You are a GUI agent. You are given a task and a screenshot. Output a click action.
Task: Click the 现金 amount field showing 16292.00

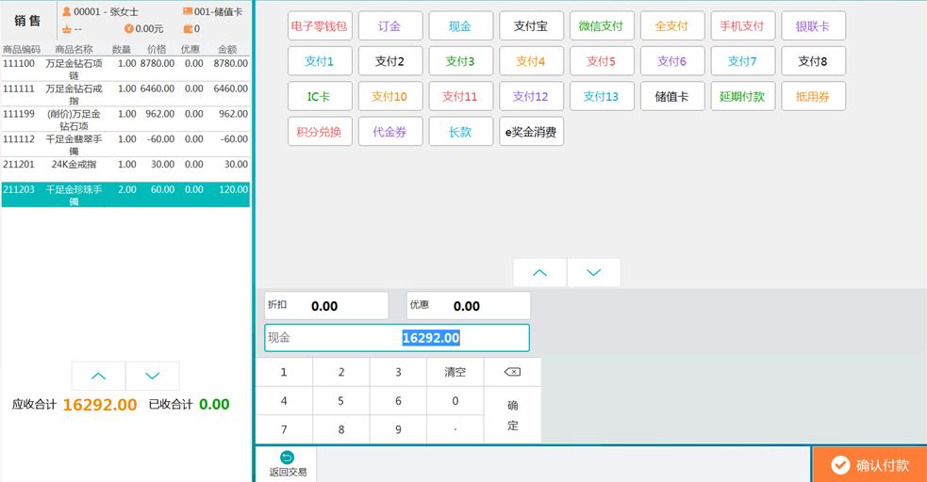pyautogui.click(x=397, y=337)
